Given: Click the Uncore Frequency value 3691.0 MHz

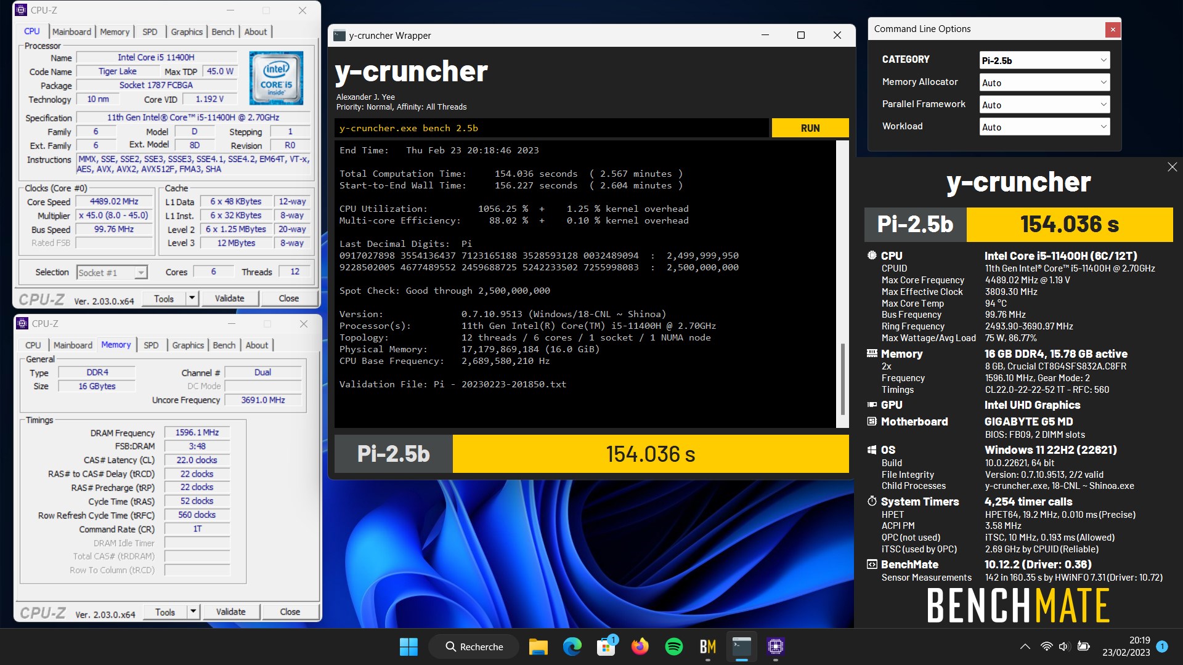Looking at the screenshot, I should 263,400.
